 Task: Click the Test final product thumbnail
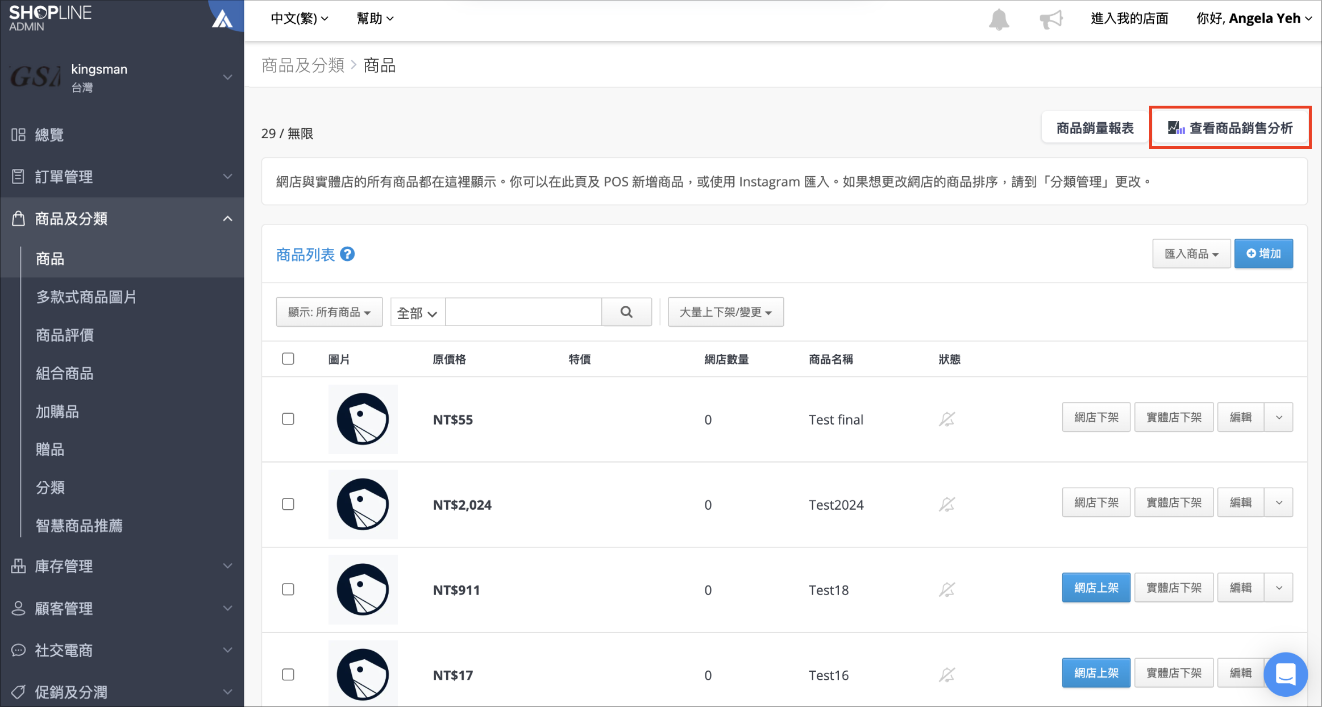tap(363, 419)
